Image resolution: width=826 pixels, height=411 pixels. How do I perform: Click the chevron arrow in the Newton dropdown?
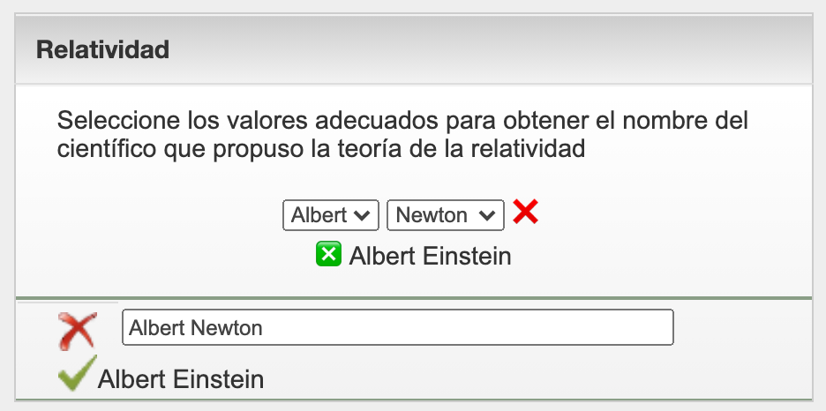click(x=485, y=215)
